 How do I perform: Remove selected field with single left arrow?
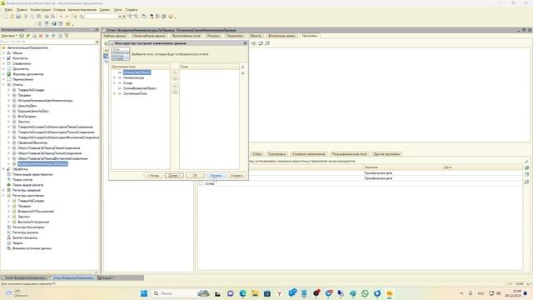[x=175, y=85]
